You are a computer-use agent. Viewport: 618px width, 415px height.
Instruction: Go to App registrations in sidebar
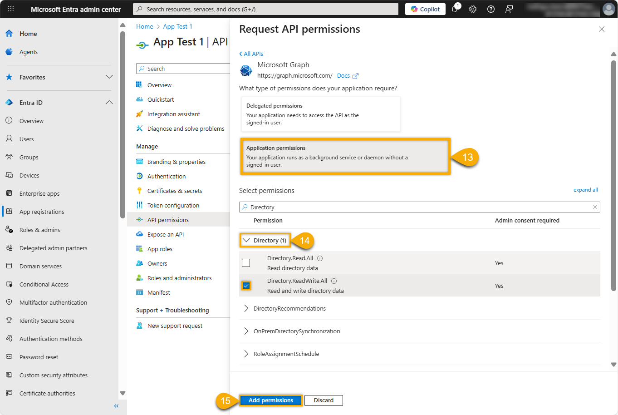coord(42,212)
